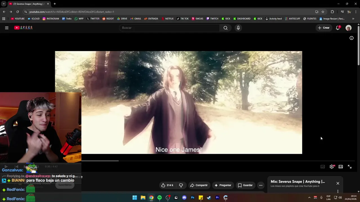Open YouTube notifications bell

tap(338, 28)
